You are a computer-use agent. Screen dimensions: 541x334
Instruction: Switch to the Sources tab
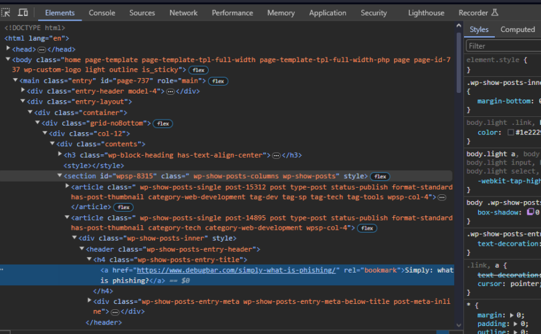142,13
